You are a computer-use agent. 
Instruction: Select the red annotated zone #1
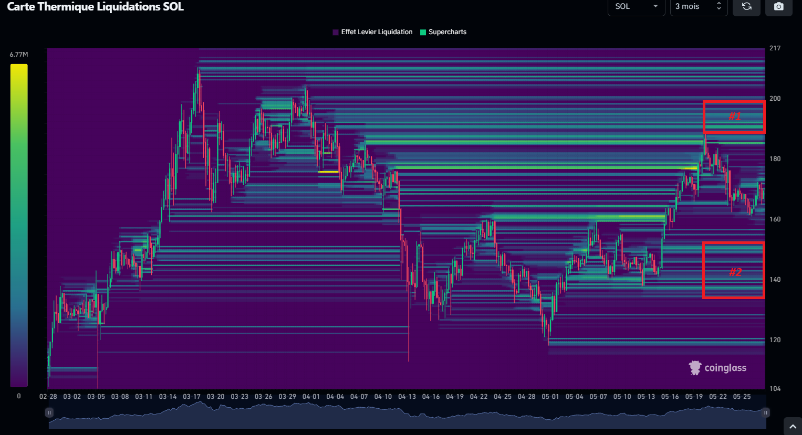click(734, 116)
